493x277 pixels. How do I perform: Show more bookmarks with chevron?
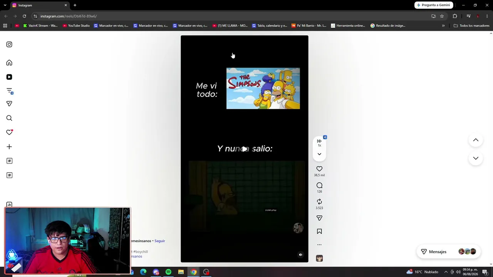(443, 26)
